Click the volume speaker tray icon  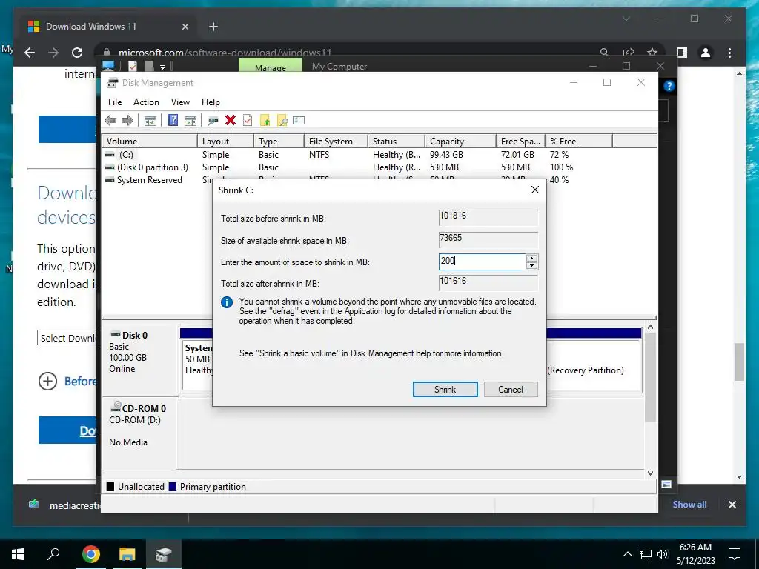coord(663,554)
